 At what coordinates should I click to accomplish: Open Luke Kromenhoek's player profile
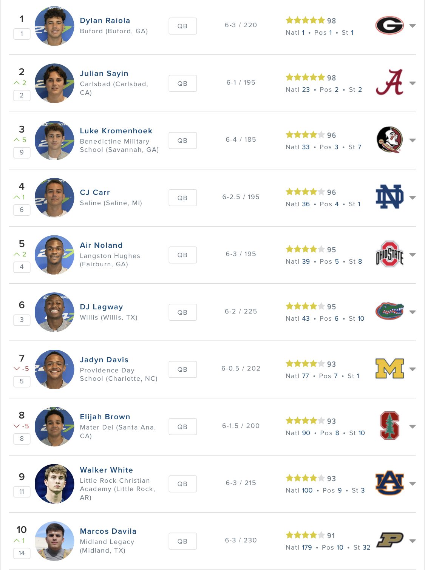click(116, 131)
